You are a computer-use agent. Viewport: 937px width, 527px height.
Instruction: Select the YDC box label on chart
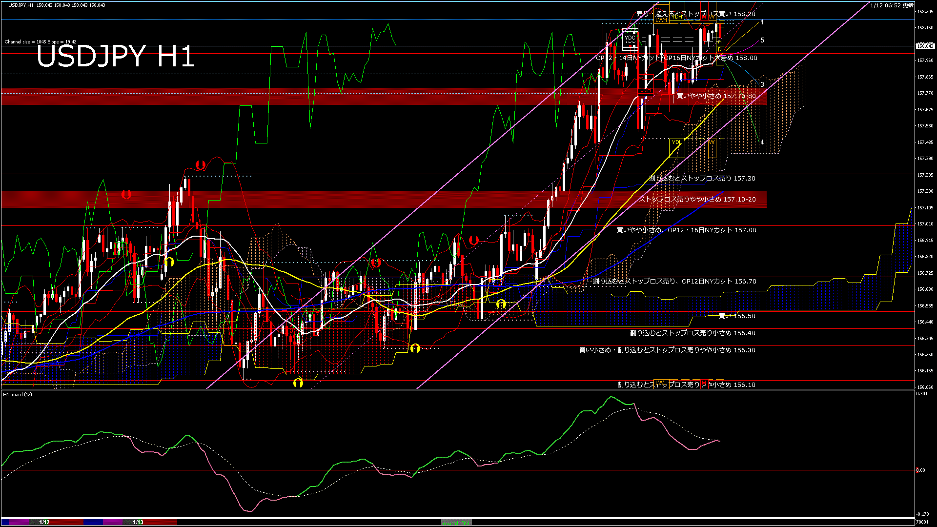[x=630, y=38]
